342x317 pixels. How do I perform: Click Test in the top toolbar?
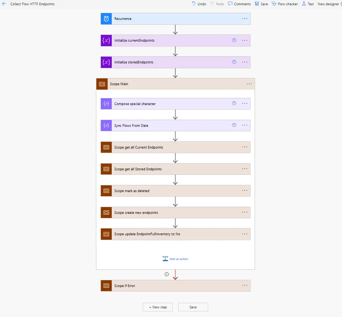(308, 4)
